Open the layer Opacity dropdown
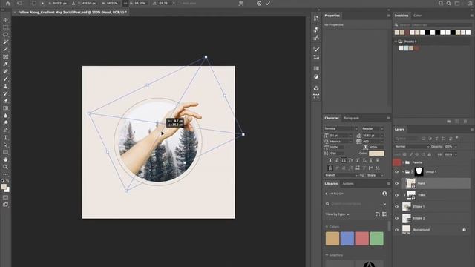The image size is (475, 267). (455, 147)
